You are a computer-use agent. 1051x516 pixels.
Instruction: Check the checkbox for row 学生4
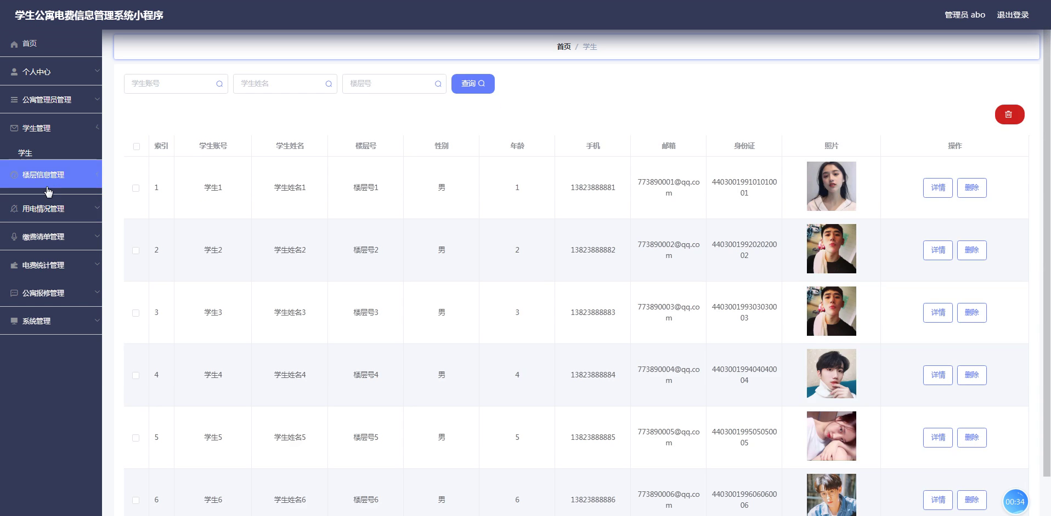point(135,375)
